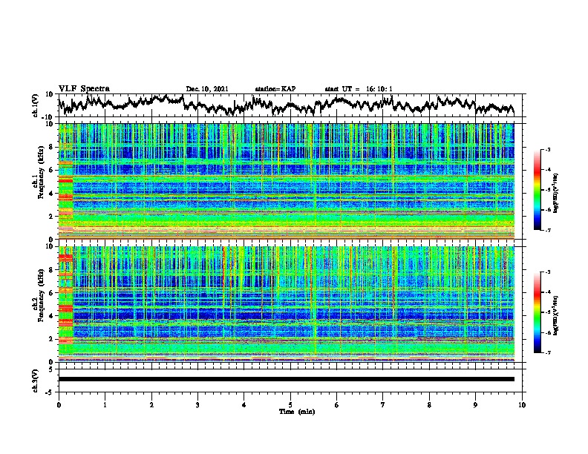Select the date text "Dec. 10, 2021"
This screenshot has width=588, height=454.
coord(207,89)
